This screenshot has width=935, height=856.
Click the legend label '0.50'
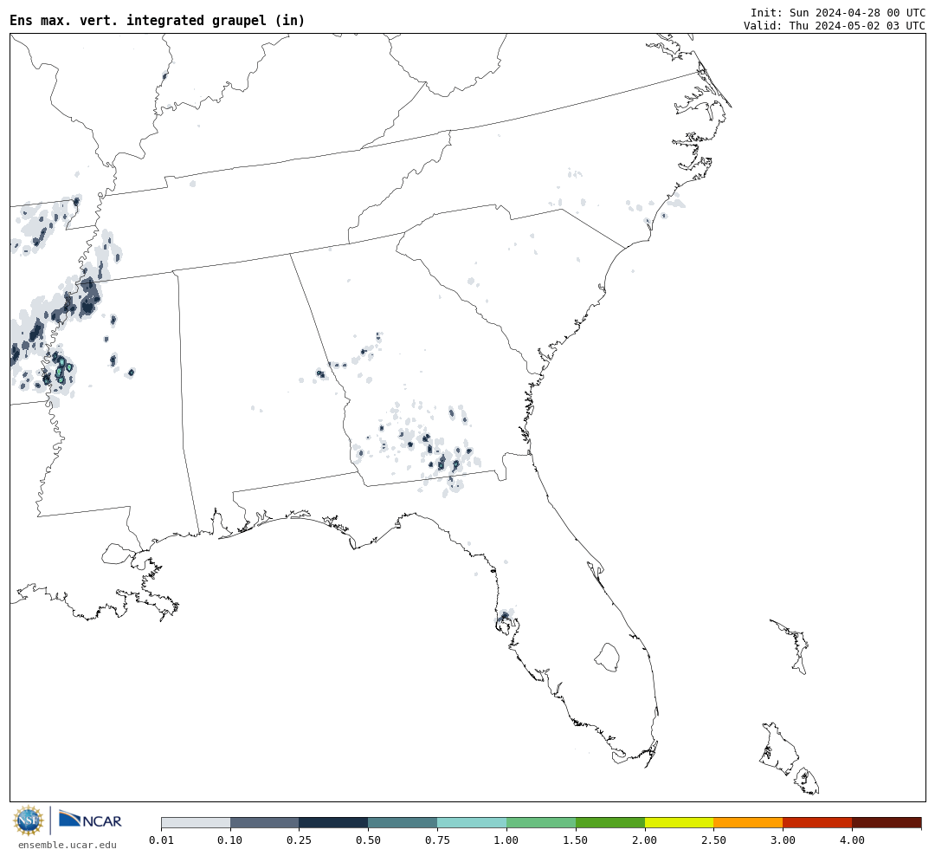click(x=368, y=840)
